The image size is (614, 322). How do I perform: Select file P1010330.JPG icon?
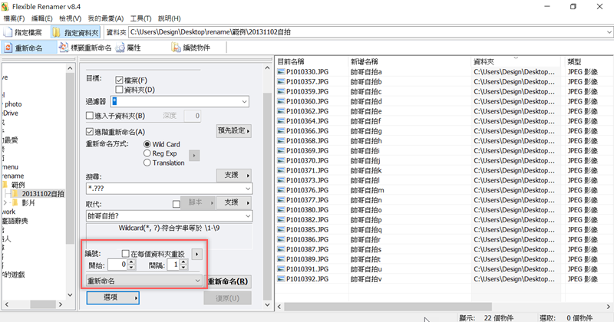(281, 71)
